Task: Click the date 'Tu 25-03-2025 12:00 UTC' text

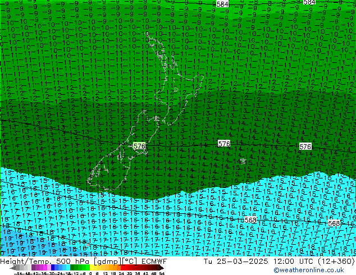Action: tap(258, 262)
